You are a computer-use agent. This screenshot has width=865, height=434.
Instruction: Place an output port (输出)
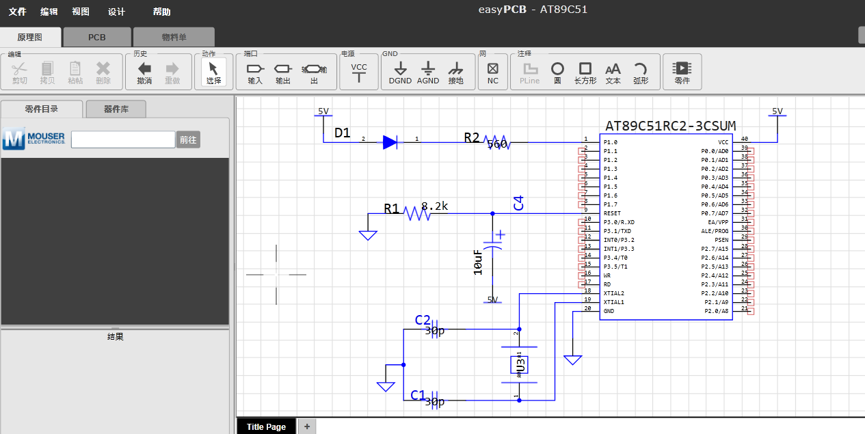click(282, 68)
